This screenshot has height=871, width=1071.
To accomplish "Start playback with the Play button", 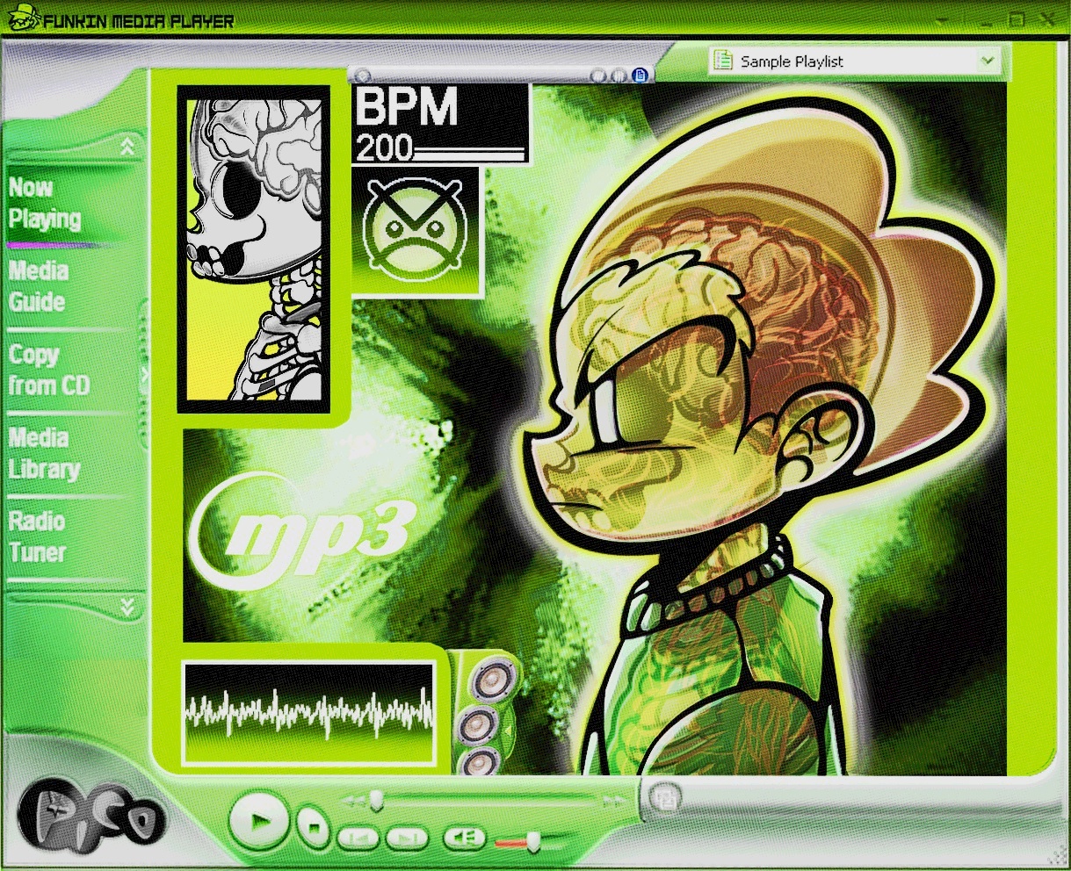I will point(259,821).
